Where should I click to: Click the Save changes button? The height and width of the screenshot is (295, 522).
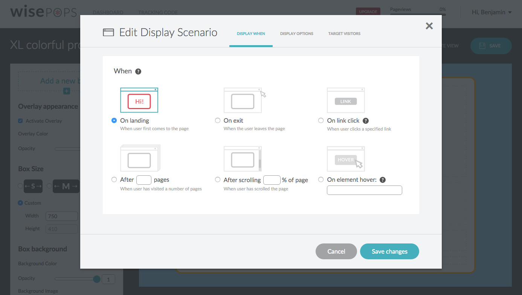pos(389,251)
